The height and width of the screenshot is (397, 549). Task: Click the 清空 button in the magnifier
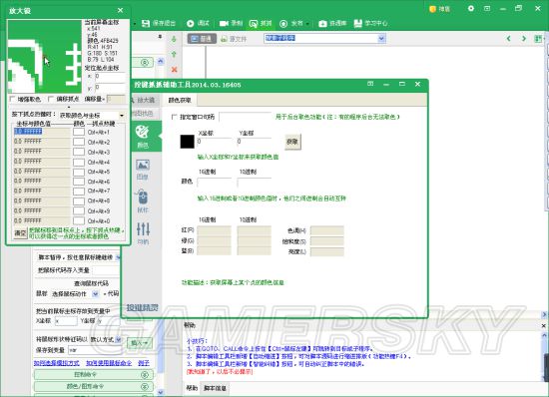point(20,233)
